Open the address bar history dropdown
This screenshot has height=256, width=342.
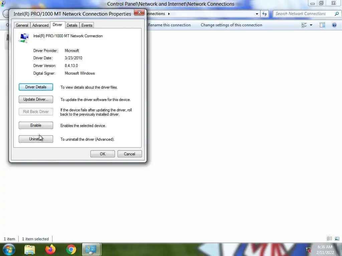257,14
